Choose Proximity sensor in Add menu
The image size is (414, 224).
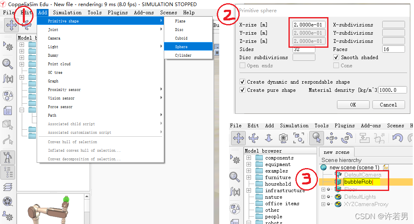(100, 90)
